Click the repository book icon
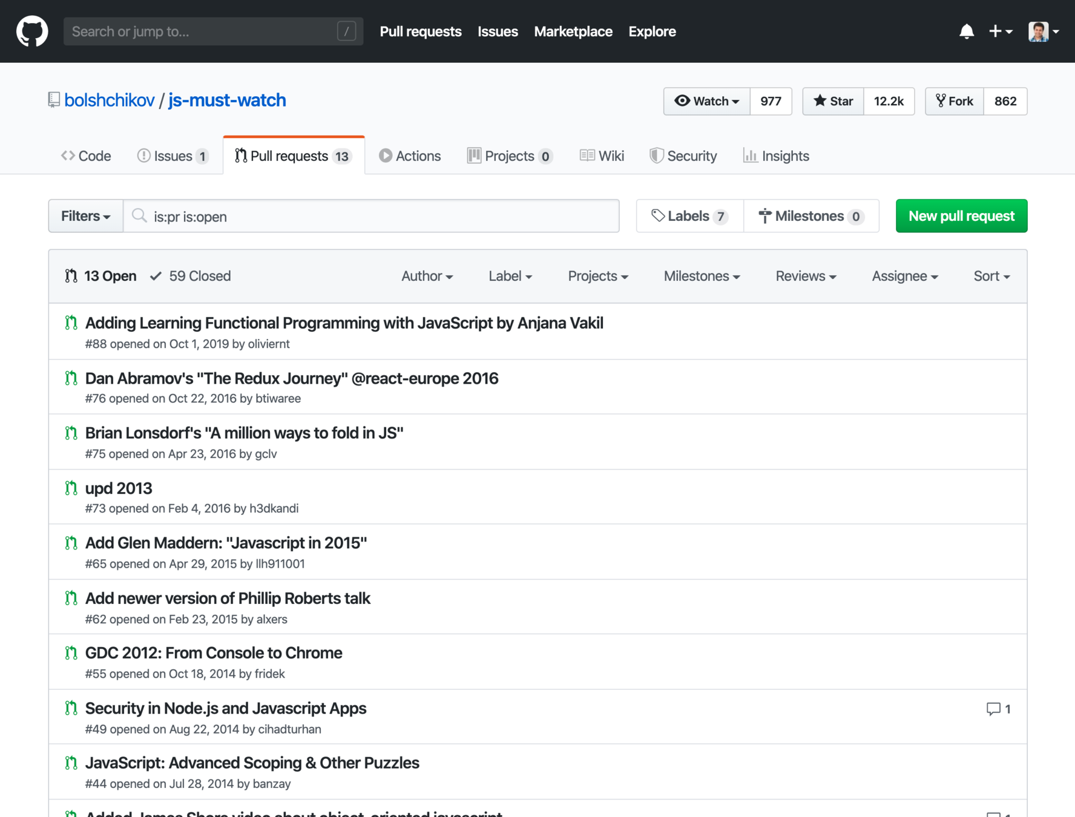Viewport: 1075px width, 817px height. coord(54,100)
